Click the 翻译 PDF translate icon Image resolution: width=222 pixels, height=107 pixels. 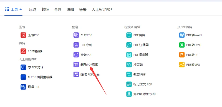(23, 87)
